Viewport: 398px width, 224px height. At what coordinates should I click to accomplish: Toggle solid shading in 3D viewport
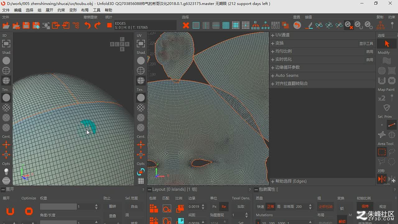tap(6, 61)
